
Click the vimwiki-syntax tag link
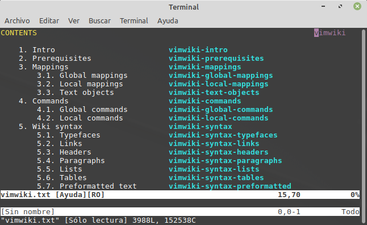coord(201,127)
